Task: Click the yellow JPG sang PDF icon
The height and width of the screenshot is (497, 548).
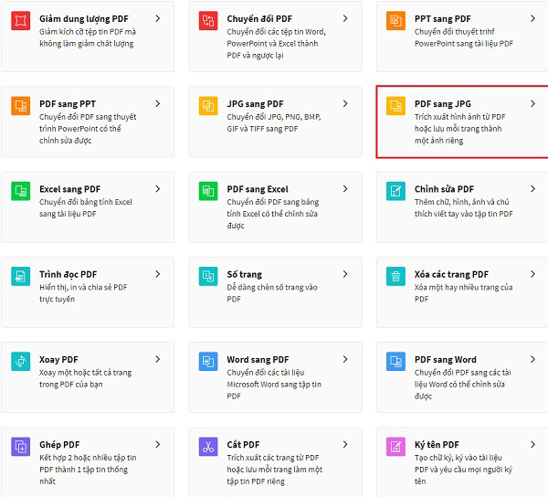Action: [x=208, y=106]
